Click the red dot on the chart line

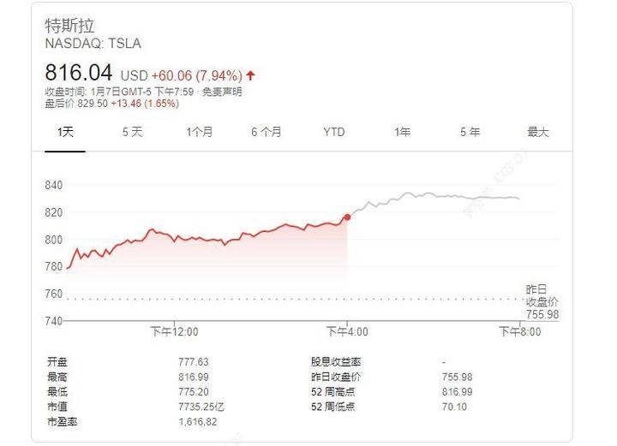point(347,217)
